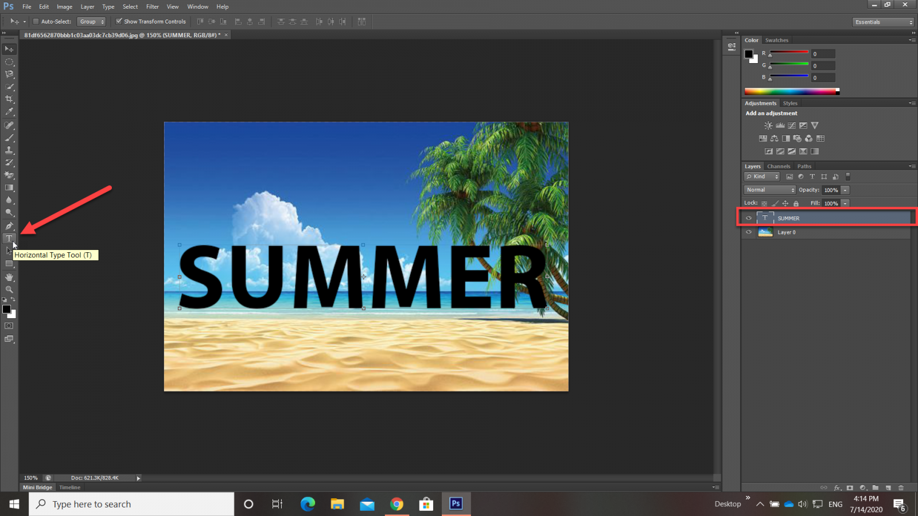Open the Swatches panel tab
Image resolution: width=918 pixels, height=516 pixels.
pyautogui.click(x=776, y=40)
